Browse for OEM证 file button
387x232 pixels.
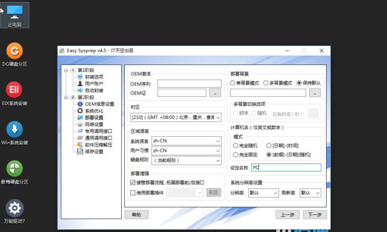[x=215, y=93]
